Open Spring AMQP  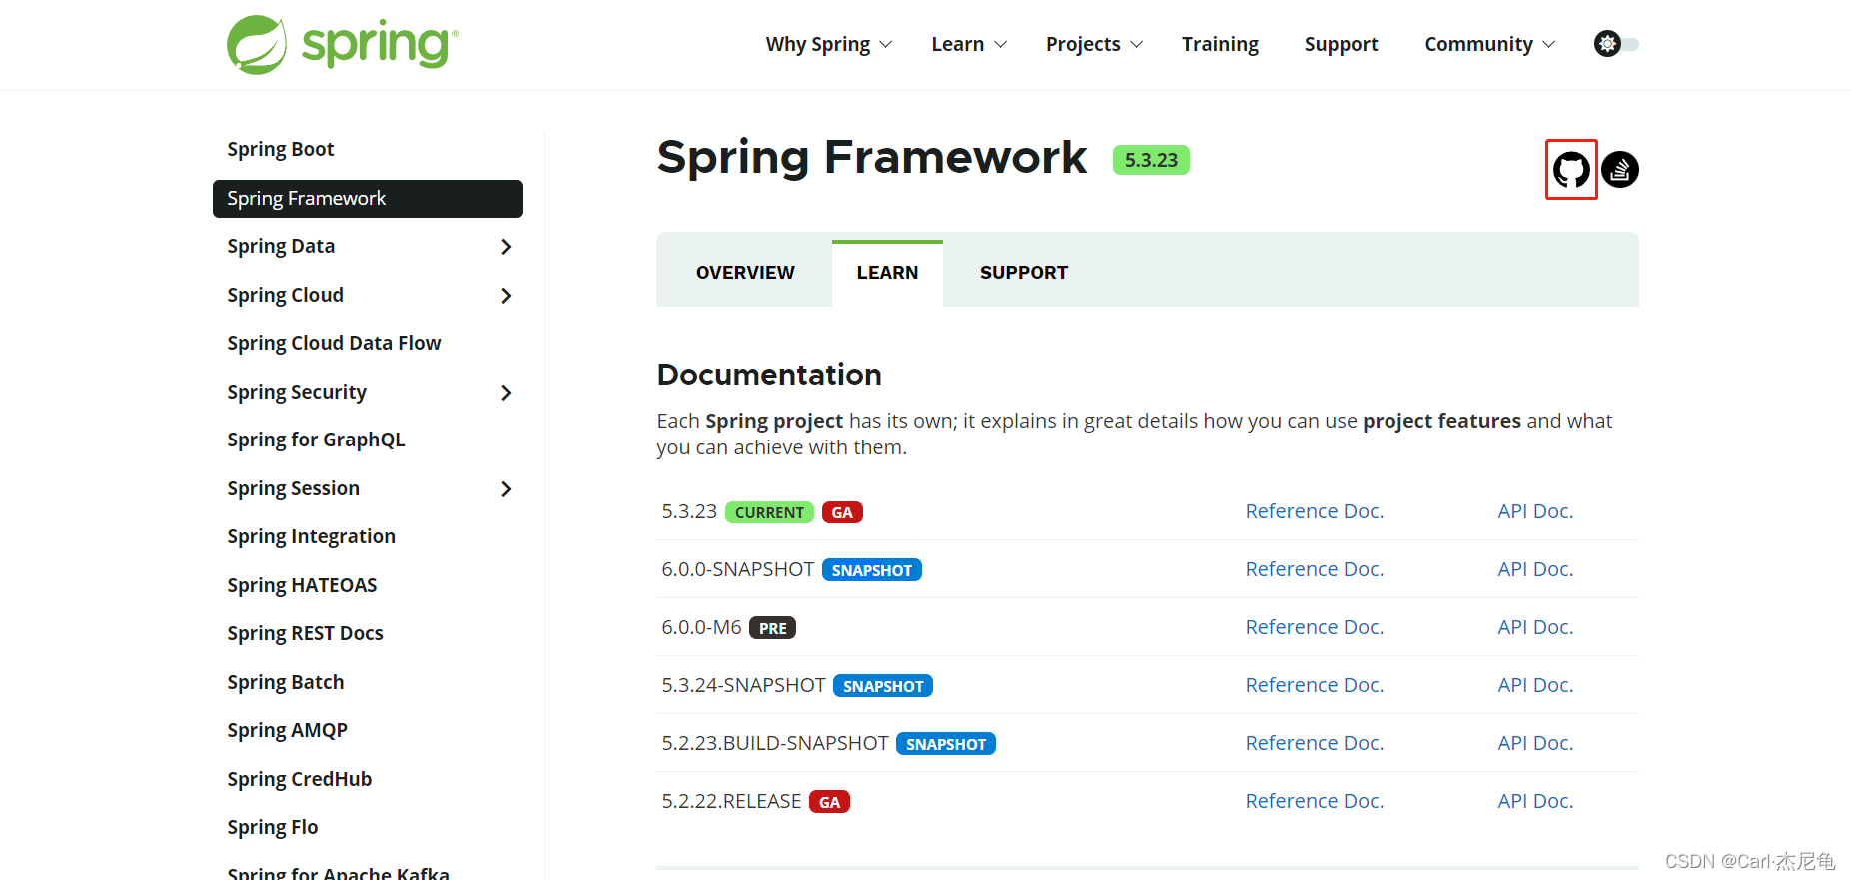pos(287,730)
